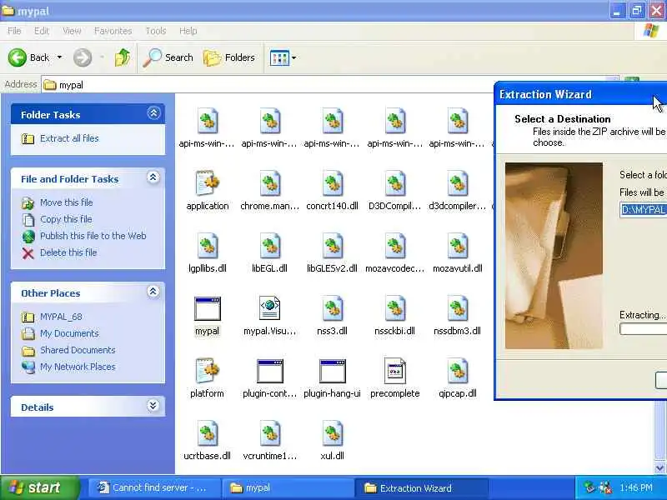Select plugin-hang-ui executable
Screen dimensions: 667x500
tap(332, 371)
